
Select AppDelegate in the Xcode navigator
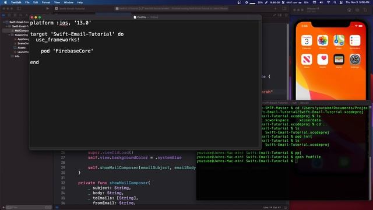tap(23, 39)
